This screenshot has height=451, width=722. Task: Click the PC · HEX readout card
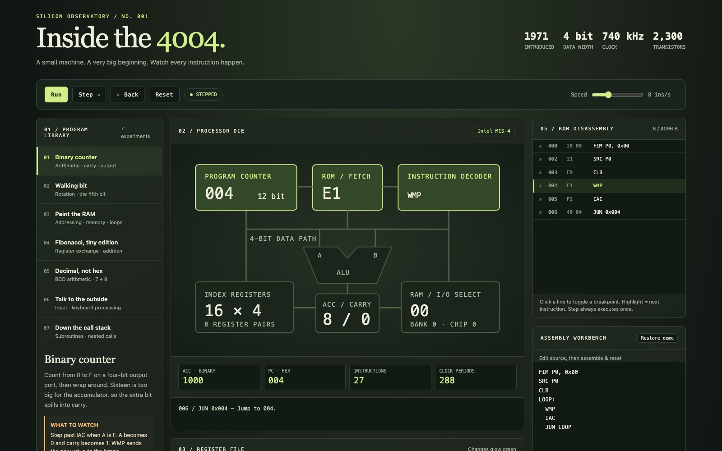(x=305, y=377)
